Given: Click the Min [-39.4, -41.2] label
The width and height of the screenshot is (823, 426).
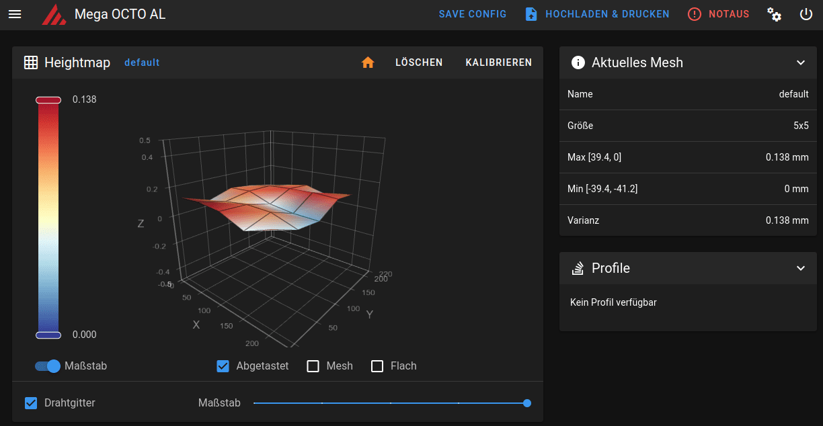Looking at the screenshot, I should click(602, 189).
